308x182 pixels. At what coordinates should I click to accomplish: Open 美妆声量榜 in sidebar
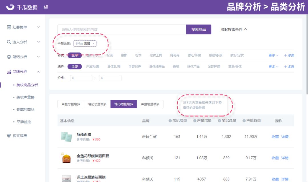coord(25,97)
